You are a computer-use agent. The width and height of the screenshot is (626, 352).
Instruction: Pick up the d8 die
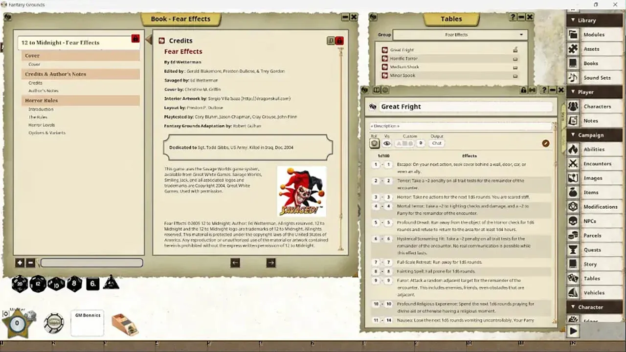coord(74,284)
